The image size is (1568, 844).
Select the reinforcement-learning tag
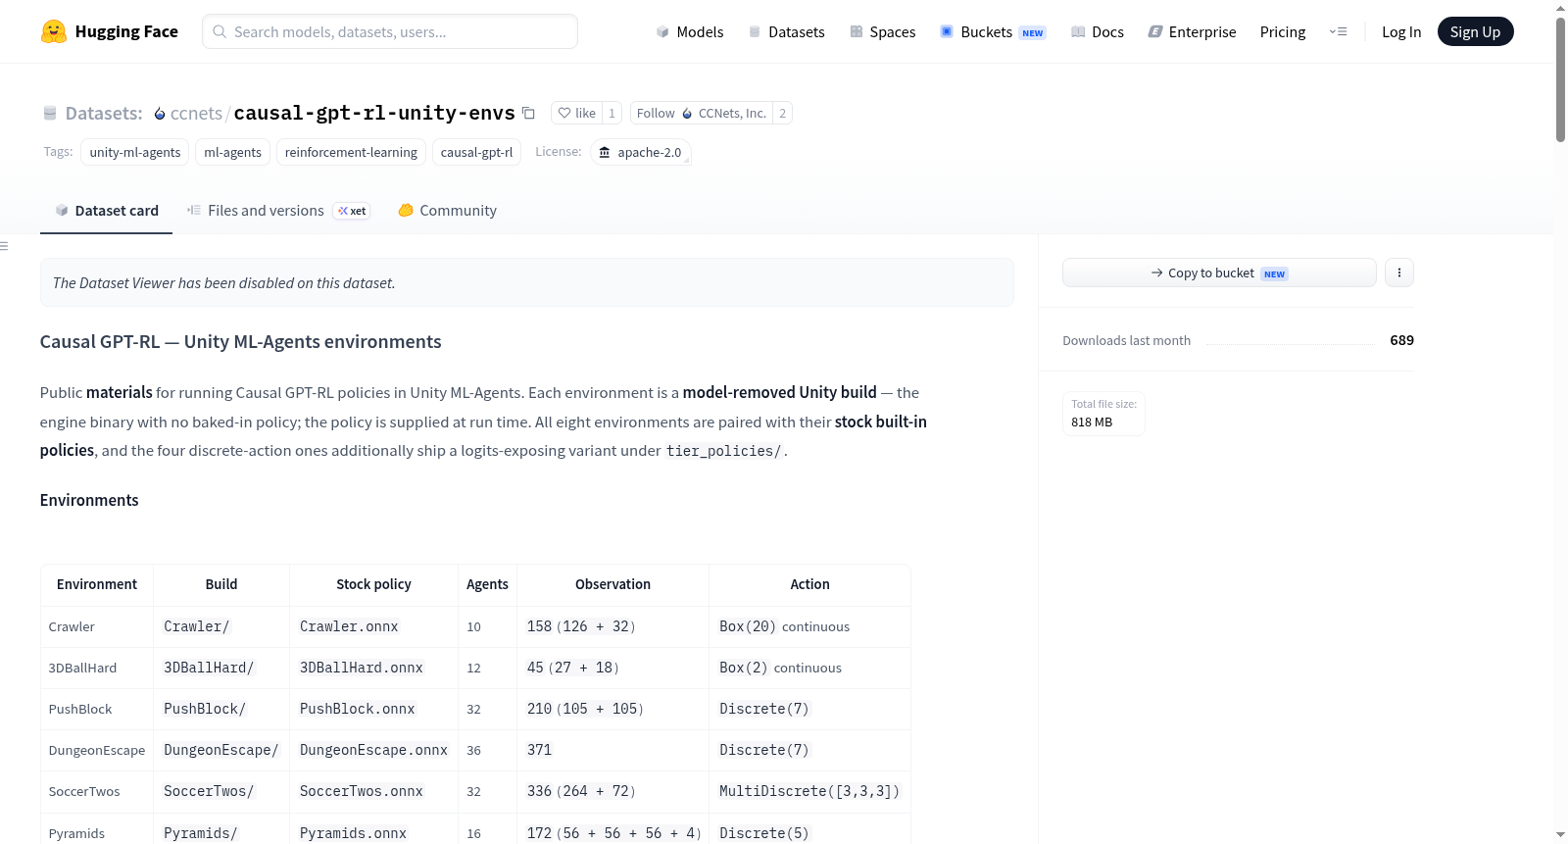(x=351, y=152)
